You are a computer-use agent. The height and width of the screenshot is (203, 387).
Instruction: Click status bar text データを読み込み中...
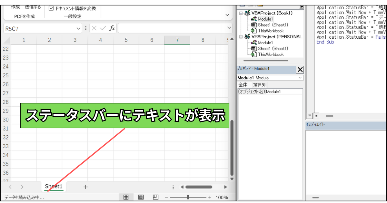pyautogui.click(x=24, y=198)
